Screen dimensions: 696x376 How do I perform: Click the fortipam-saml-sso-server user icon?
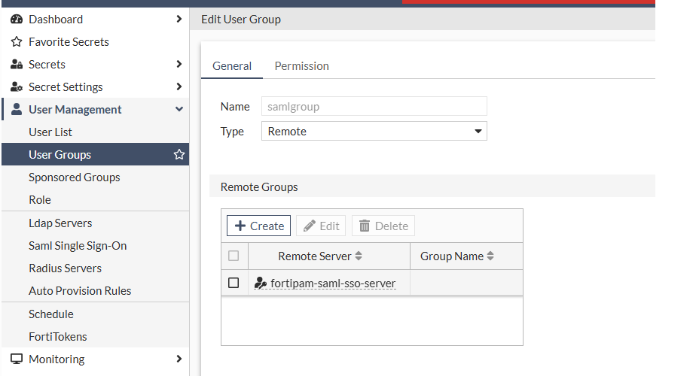[x=261, y=284]
